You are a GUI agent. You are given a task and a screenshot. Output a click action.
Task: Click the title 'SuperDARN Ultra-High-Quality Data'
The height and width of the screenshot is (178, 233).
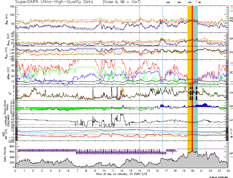[54, 2]
